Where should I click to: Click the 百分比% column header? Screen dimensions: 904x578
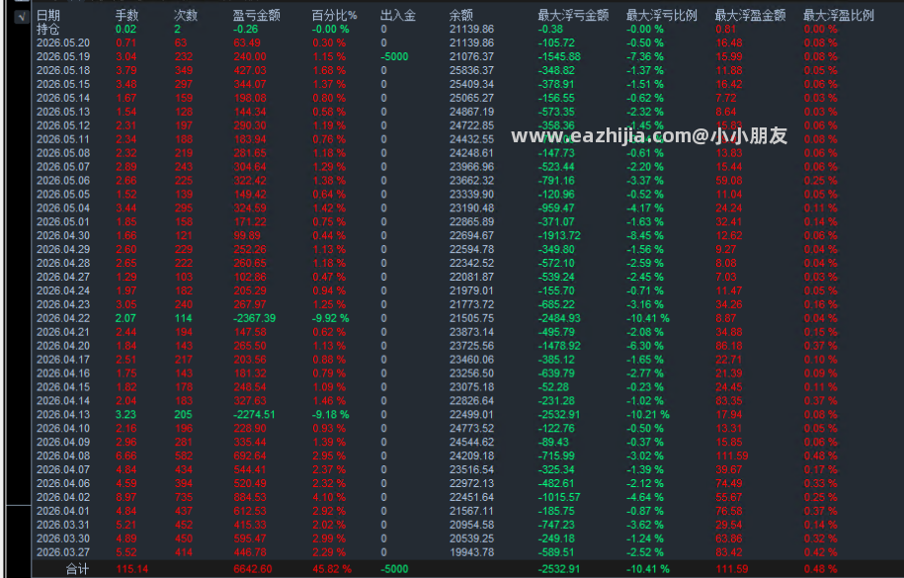334,16
